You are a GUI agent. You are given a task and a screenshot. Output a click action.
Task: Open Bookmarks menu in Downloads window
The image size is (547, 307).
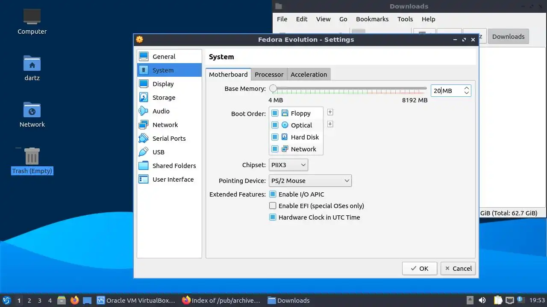pos(372,19)
